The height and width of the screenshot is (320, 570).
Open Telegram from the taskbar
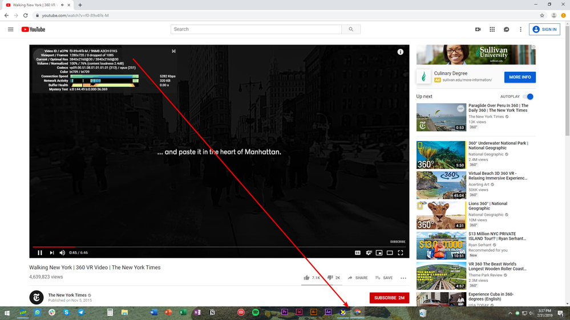click(80, 313)
